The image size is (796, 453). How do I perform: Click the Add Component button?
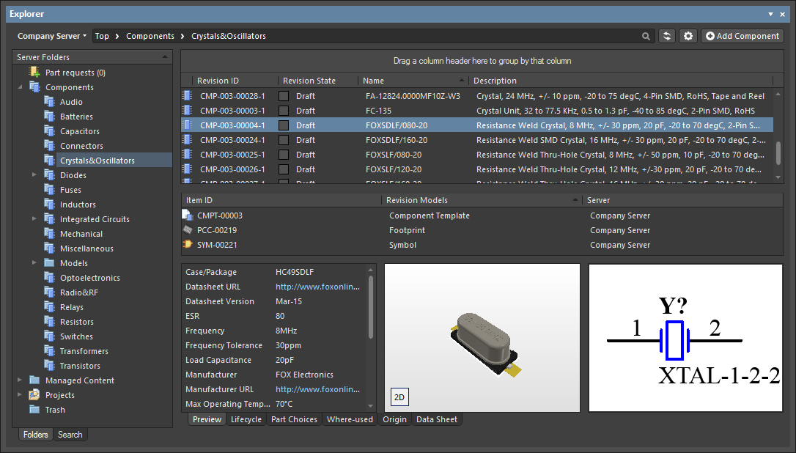(x=742, y=36)
